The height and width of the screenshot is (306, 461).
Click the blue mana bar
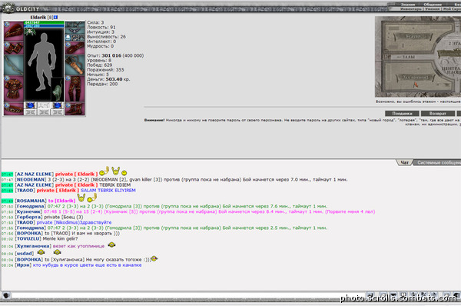click(x=44, y=25)
